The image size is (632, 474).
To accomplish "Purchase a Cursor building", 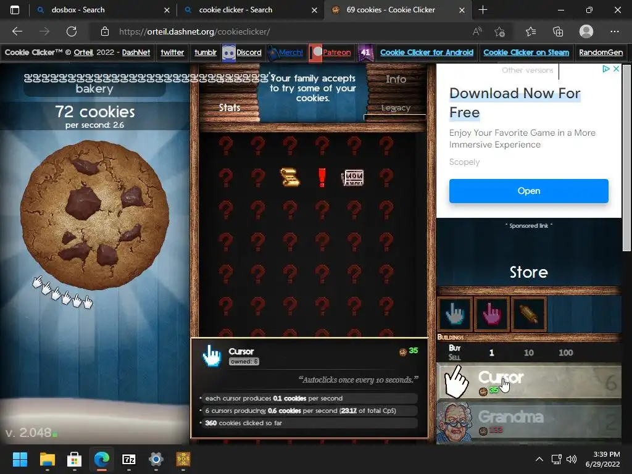I will pos(529,381).
